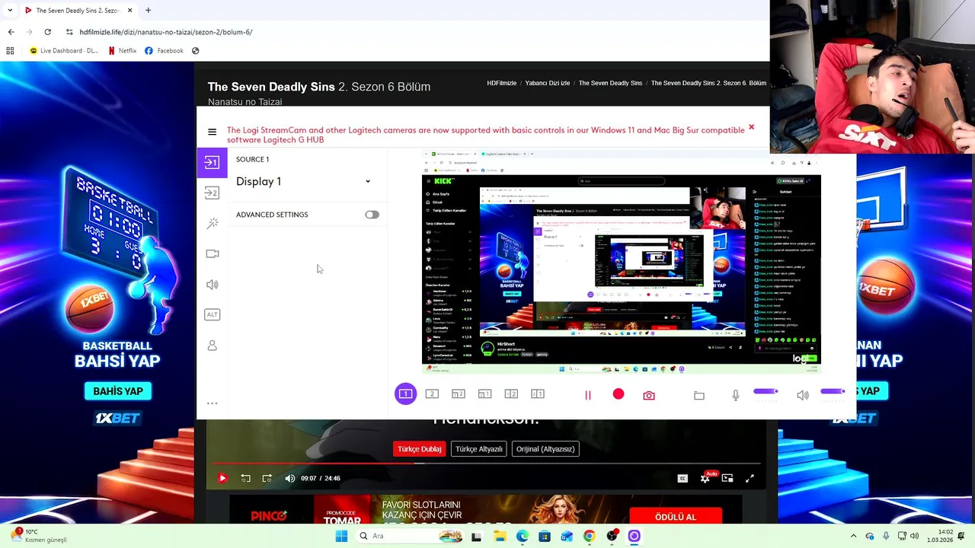The height and width of the screenshot is (548, 975).
Task: Open the recordings folder icon
Action: point(699,395)
